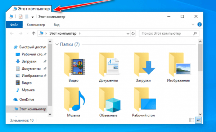Screen dimensions: 216x132
Task: Maximize the Этот компьютер window
Action: pyautogui.click(x=182, y=17)
